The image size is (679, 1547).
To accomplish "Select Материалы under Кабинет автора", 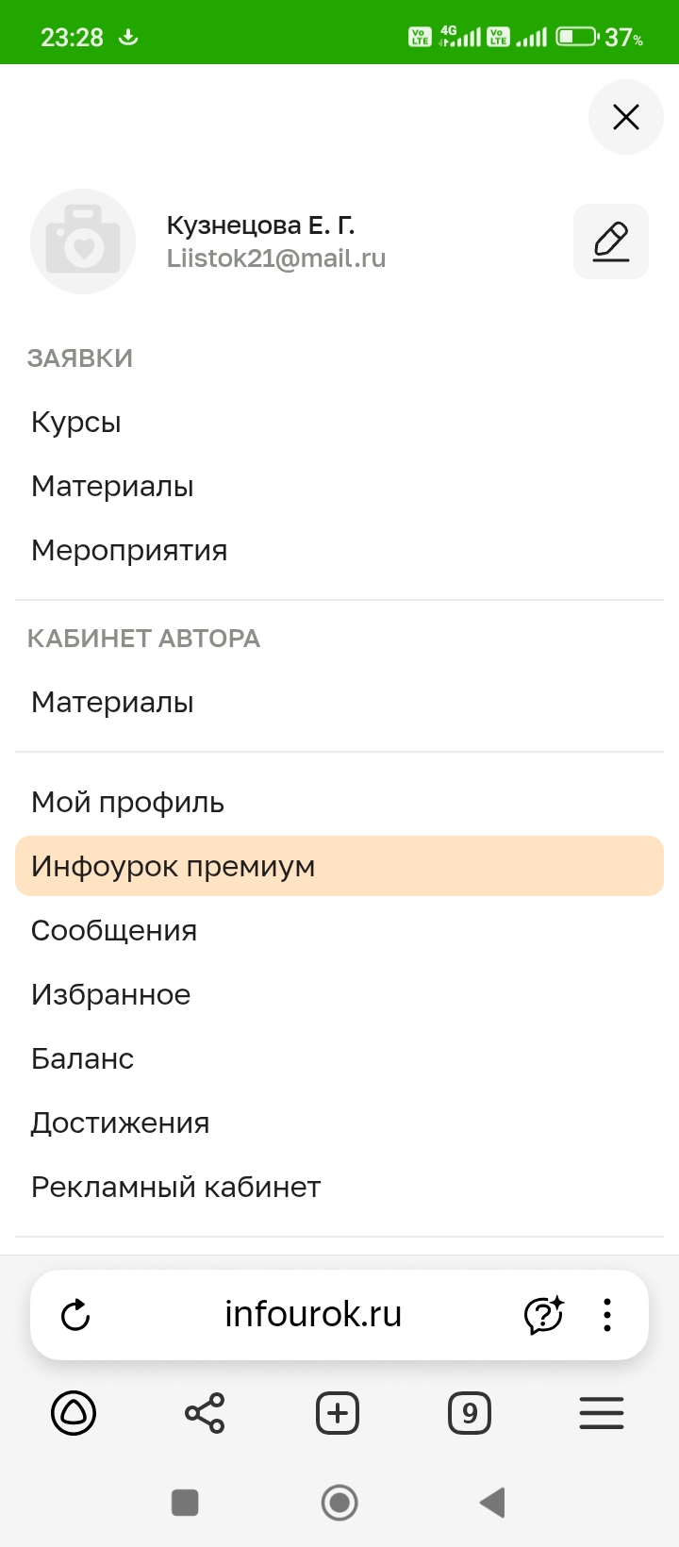I will point(112,703).
